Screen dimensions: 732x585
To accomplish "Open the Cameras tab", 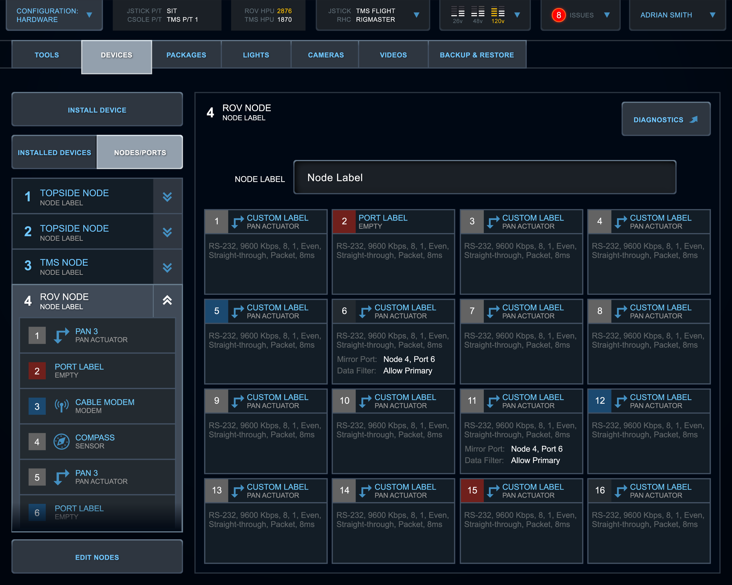I will pyautogui.click(x=326, y=55).
